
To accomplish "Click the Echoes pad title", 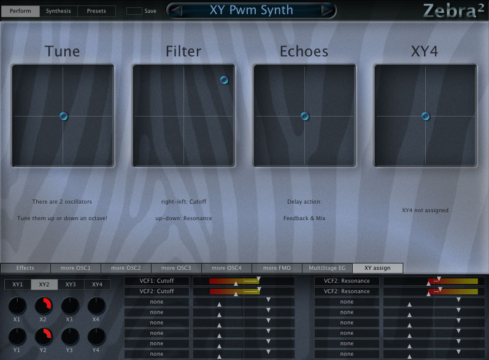I will tap(304, 52).
